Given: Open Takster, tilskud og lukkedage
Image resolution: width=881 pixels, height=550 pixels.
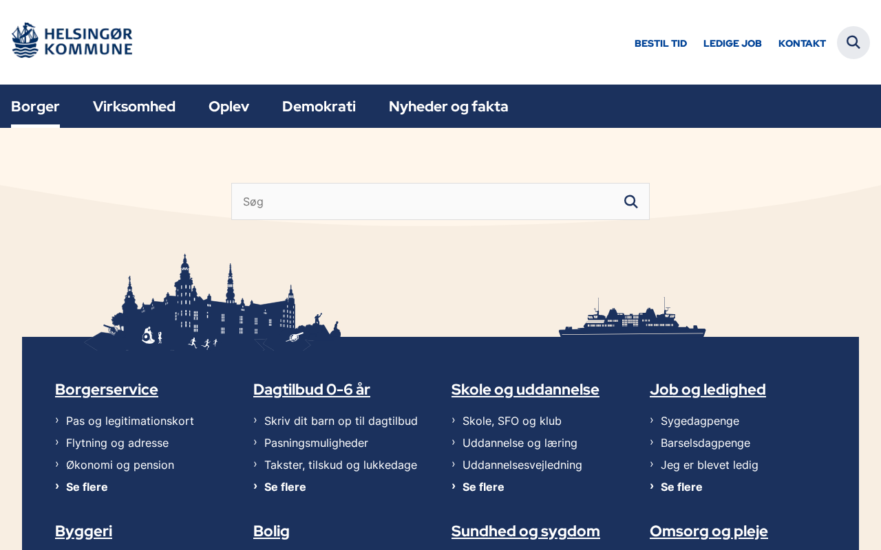Looking at the screenshot, I should tap(341, 465).
